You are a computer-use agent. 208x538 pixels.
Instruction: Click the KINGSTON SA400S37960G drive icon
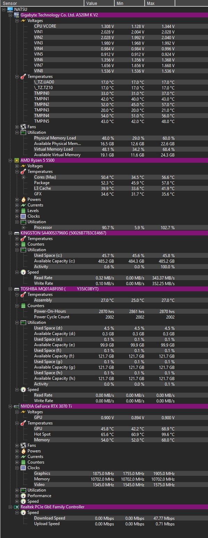17,233
